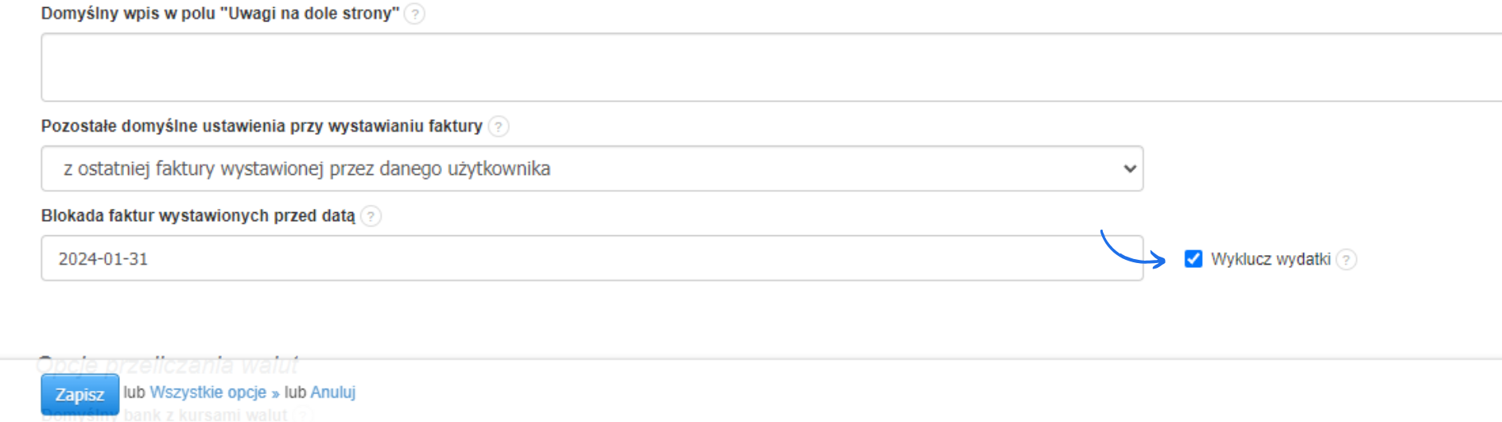
Task: Open the default invoice settings dropdown
Action: coord(592,168)
